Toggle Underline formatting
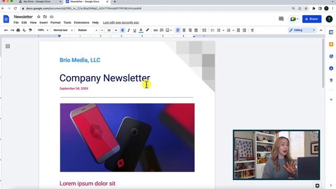The image size is (336, 189). tap(134, 30)
